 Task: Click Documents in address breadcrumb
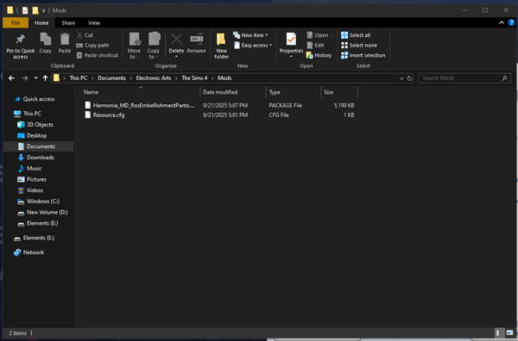[x=111, y=78]
